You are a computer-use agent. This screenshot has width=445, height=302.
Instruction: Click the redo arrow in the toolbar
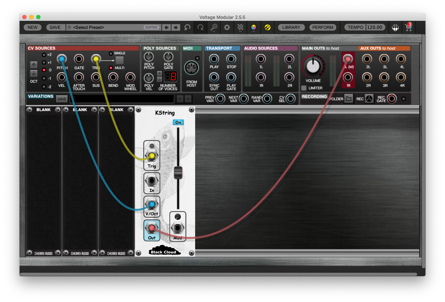click(x=200, y=27)
